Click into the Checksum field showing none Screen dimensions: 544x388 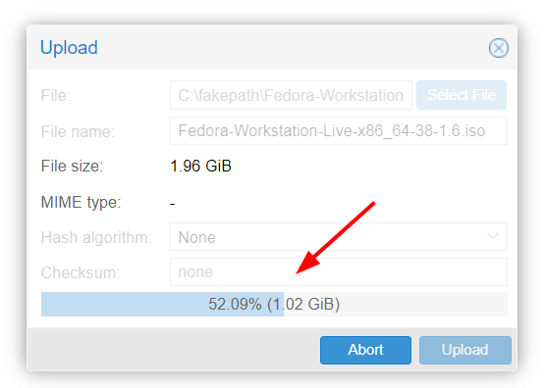click(x=339, y=272)
